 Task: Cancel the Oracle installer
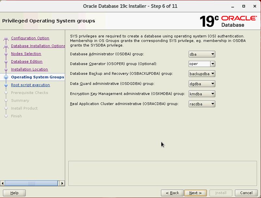coord(246,193)
